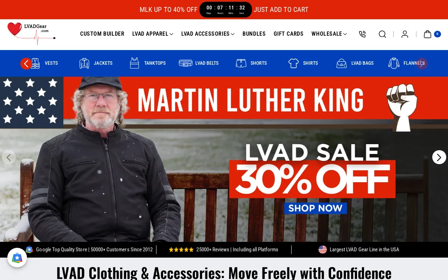Select the Jackets category icon
Image resolution: width=448 pixels, height=280 pixels.
tap(84, 63)
